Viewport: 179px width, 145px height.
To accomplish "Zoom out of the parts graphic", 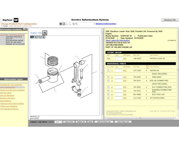I will [x=40, y=37].
